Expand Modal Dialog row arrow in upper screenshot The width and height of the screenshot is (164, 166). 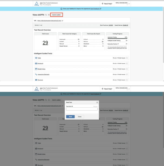pos(127,69)
